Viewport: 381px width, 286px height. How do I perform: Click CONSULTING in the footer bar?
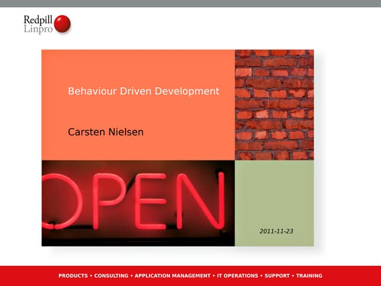pos(111,276)
